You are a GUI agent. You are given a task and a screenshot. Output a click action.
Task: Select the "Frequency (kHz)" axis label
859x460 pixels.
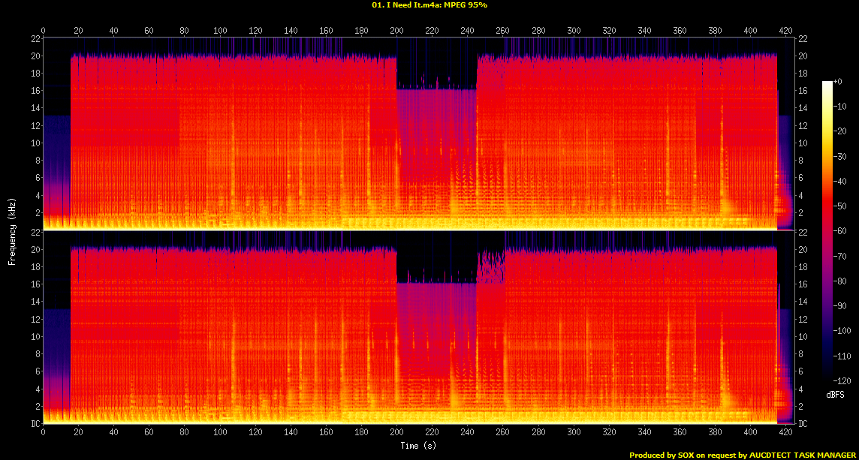[11, 232]
